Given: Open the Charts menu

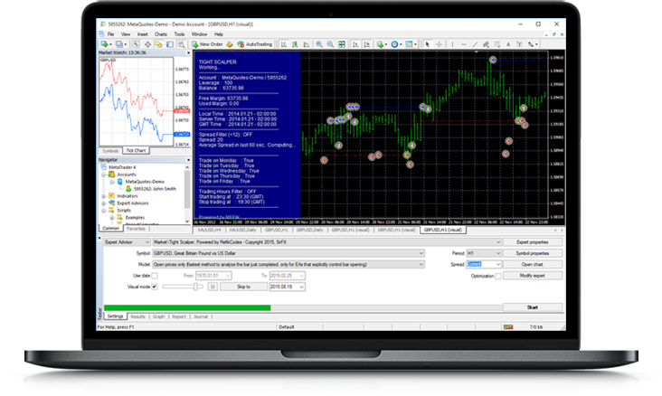Looking at the screenshot, I should tap(161, 33).
